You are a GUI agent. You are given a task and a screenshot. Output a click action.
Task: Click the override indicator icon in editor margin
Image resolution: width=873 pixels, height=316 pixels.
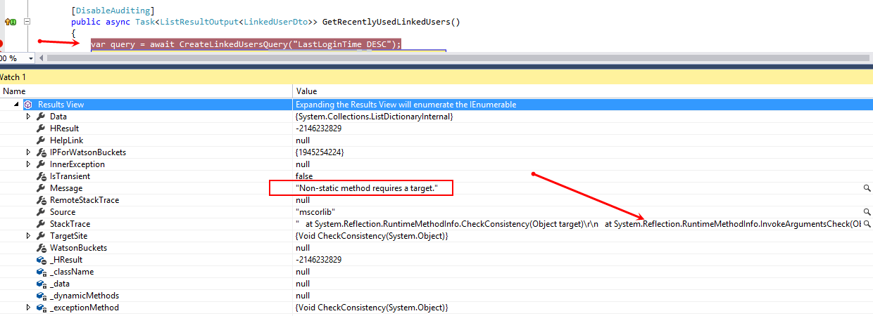coord(11,22)
